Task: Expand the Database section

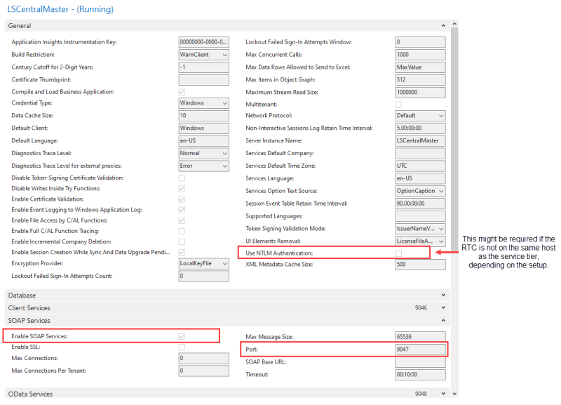Action: 443,296
